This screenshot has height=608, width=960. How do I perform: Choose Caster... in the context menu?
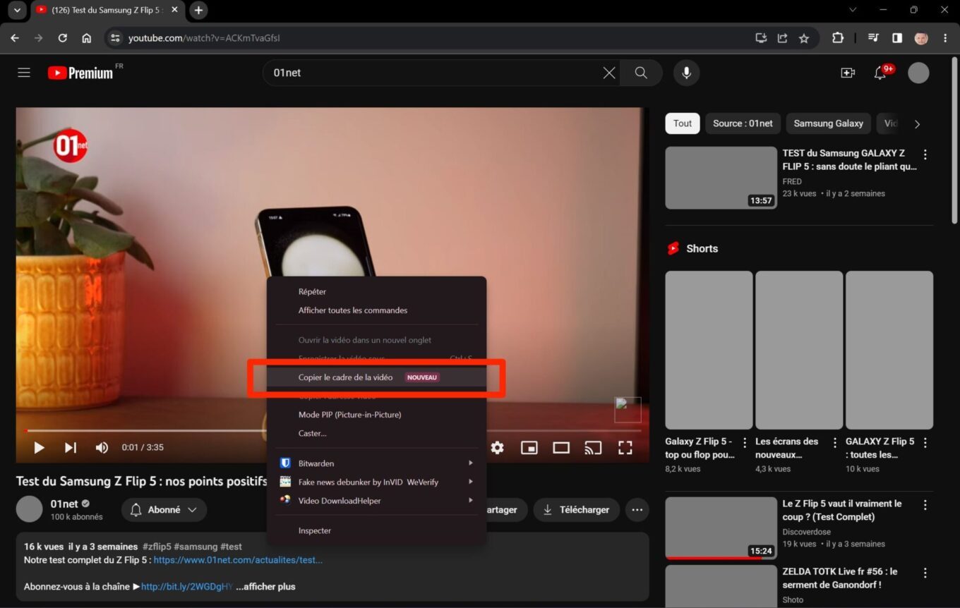[x=377, y=433]
